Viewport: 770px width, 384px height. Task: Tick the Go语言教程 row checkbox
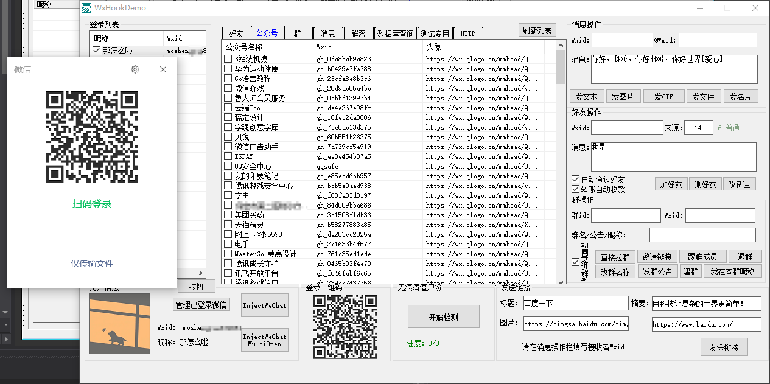pyautogui.click(x=228, y=79)
